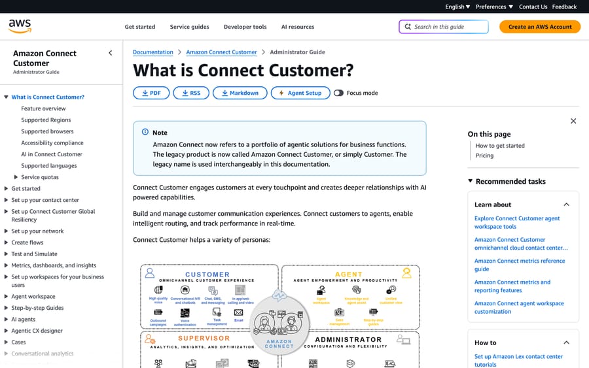Image resolution: width=589 pixels, height=368 pixels.
Task: Expand AI agents section
Action: point(6,319)
